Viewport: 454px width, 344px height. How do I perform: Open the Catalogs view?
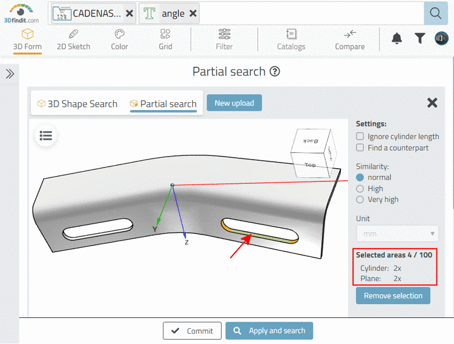point(291,40)
